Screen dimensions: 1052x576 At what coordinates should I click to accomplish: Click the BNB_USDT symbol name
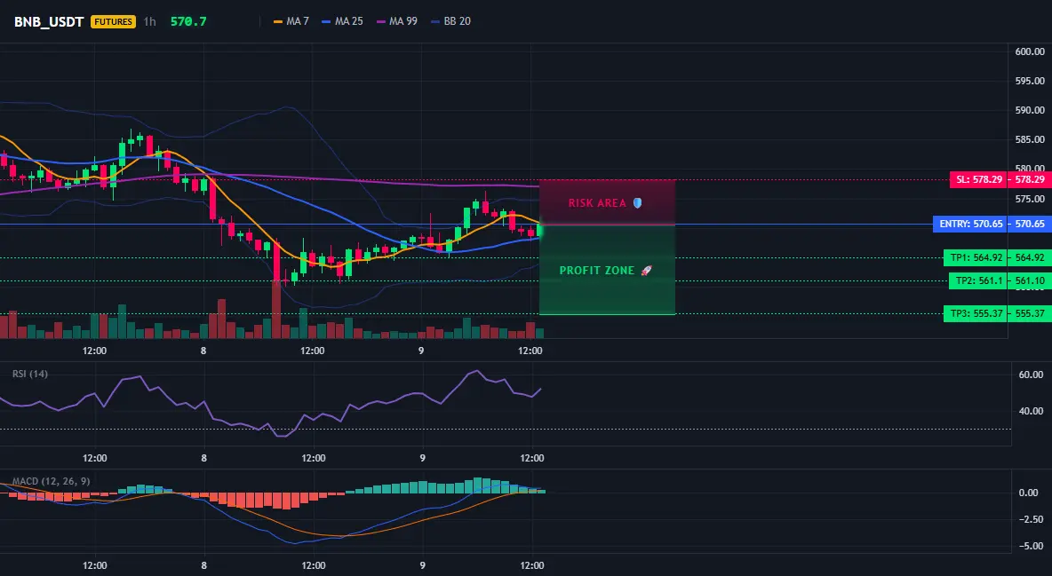[49, 21]
